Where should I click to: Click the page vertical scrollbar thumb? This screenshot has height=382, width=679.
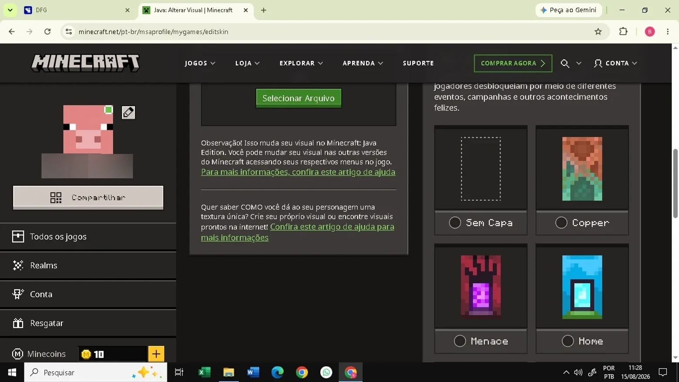coord(675,183)
